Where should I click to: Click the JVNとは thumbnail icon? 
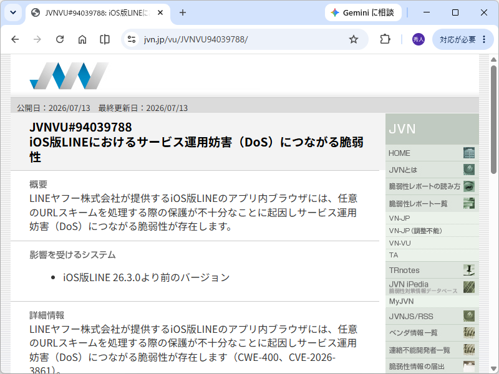pos(469,170)
